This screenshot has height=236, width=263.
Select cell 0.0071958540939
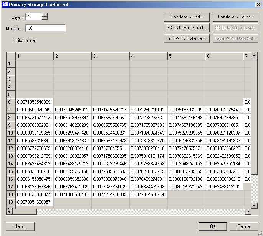tap(35, 102)
